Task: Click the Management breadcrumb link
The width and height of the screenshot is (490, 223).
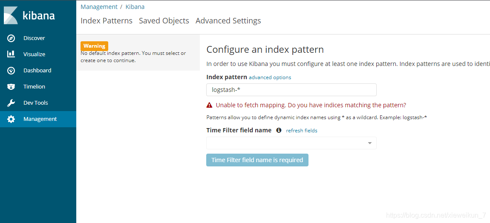Action: [x=99, y=6]
